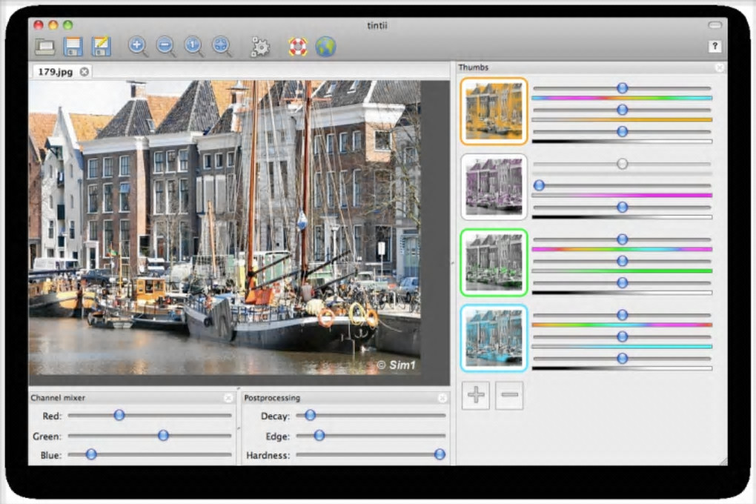
Task: Close the Channel mixer panel
Action: 228,398
